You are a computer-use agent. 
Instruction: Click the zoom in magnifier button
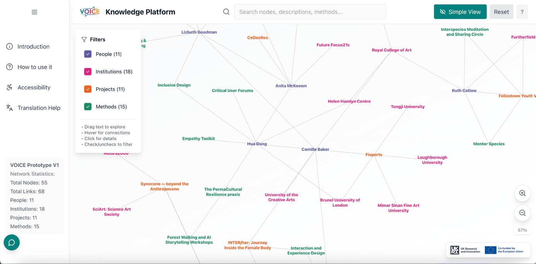point(522,193)
